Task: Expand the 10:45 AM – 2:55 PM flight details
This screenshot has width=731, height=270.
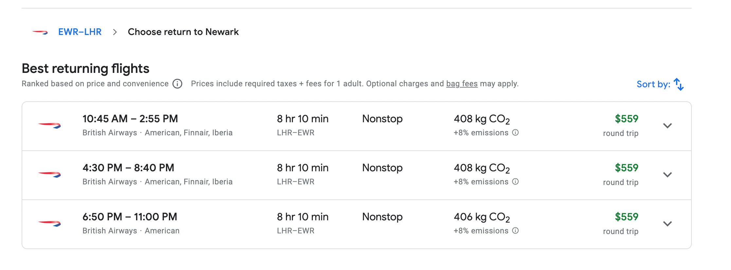Action: (668, 126)
